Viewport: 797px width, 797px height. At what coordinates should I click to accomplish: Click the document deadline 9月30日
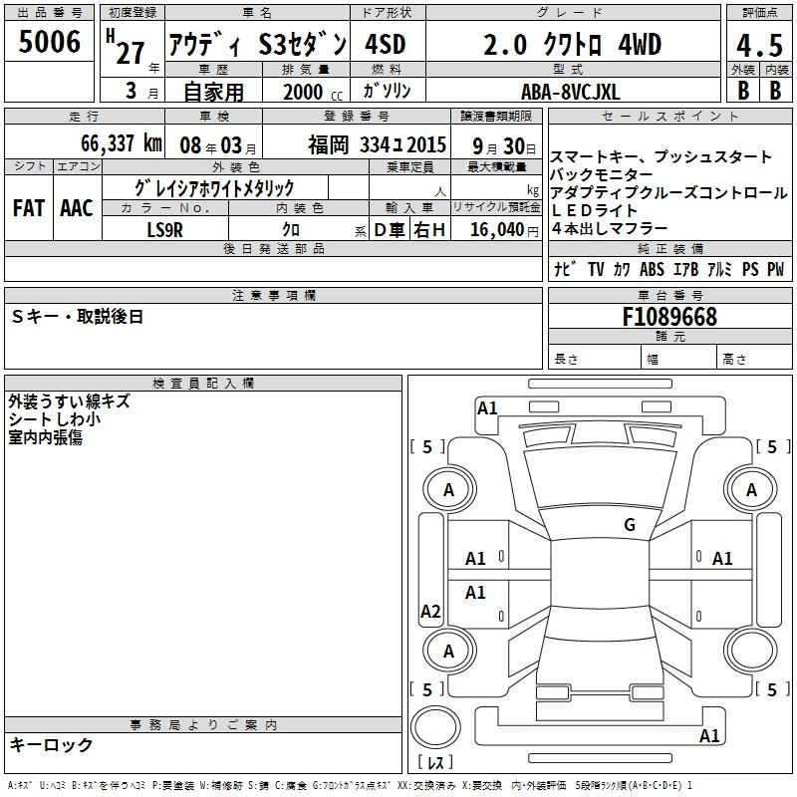504,146
